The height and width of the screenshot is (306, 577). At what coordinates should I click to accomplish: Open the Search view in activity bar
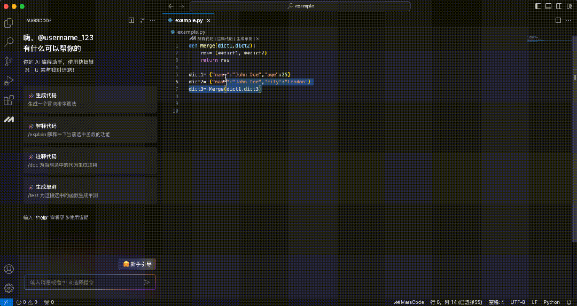coord(9,42)
